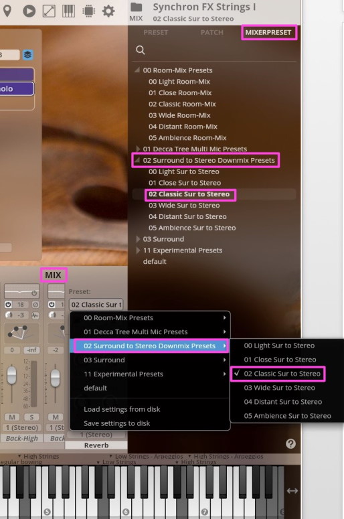Open the Preset dropdown showing 02 Classic Sur
The width and height of the screenshot is (344, 519).
[x=96, y=305]
